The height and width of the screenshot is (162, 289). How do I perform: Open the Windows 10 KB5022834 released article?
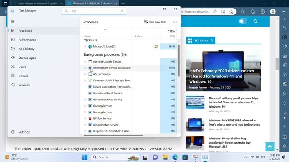click(x=234, y=122)
